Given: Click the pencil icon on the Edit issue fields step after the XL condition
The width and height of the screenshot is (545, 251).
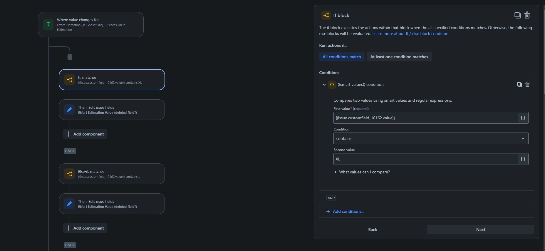Looking at the screenshot, I should coord(69,110).
